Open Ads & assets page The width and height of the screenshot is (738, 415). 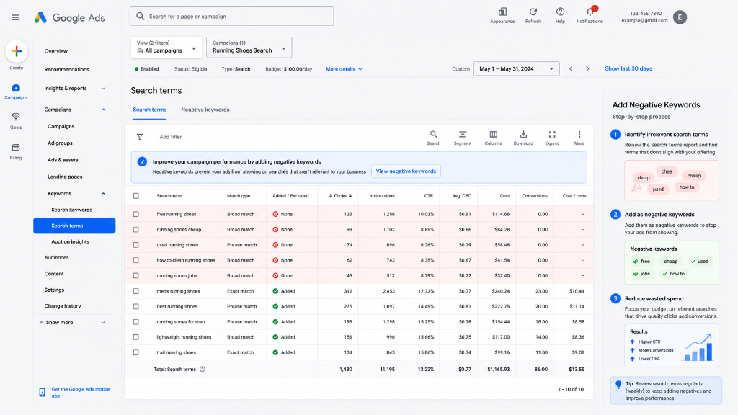tap(63, 160)
